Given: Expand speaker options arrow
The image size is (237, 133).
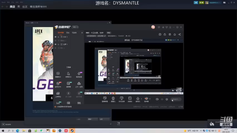Looking at the screenshot, I should pyautogui.click(x=150, y=99).
